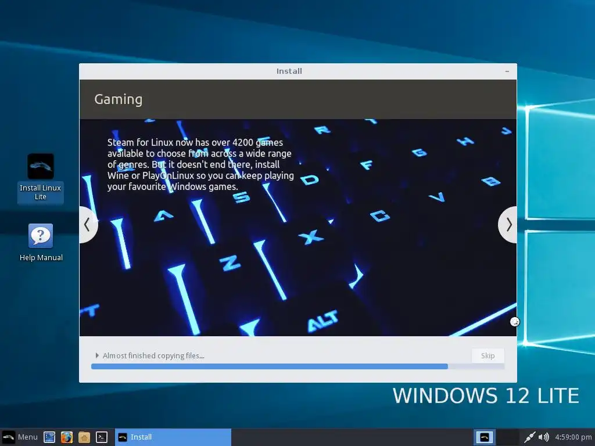Switch to the first workspace in pager

484,437
